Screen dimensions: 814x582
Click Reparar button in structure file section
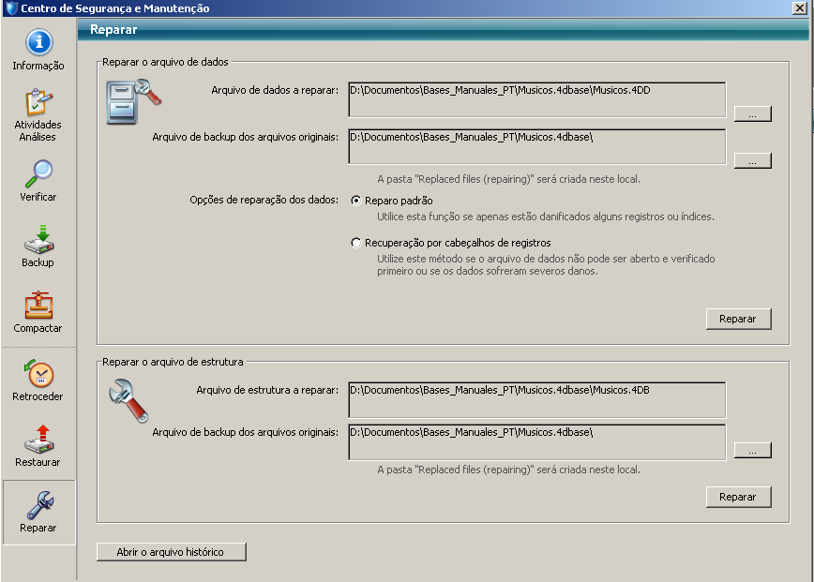coord(738,497)
